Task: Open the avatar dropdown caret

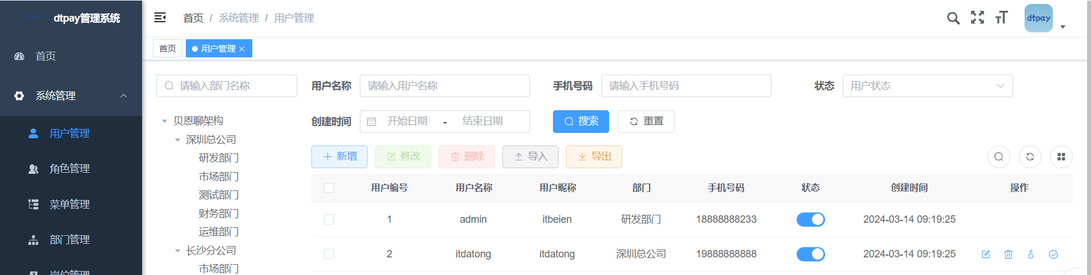Action: (x=1063, y=27)
